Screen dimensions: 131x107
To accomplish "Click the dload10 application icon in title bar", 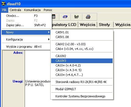I will tap(4, 4).
